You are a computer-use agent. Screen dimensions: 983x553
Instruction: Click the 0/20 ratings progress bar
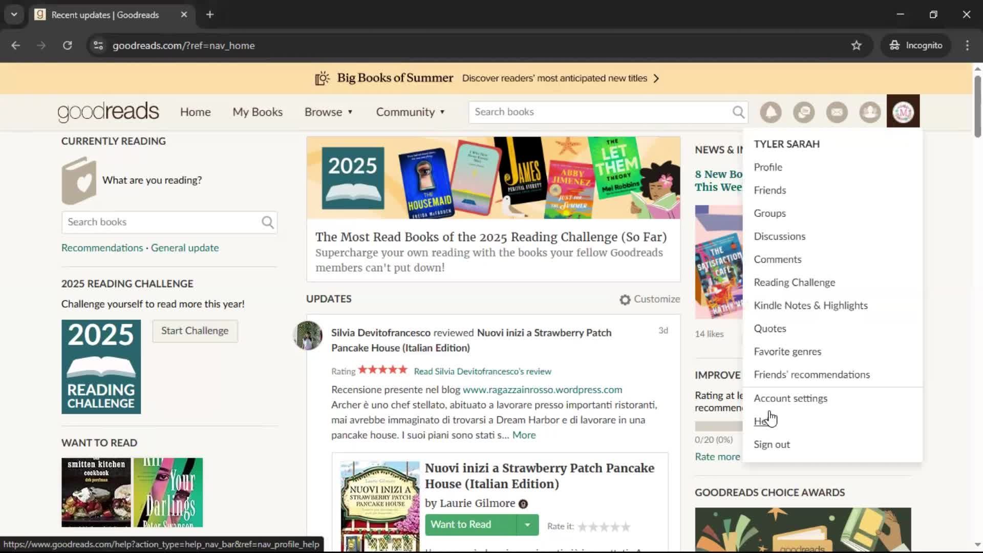click(x=719, y=427)
